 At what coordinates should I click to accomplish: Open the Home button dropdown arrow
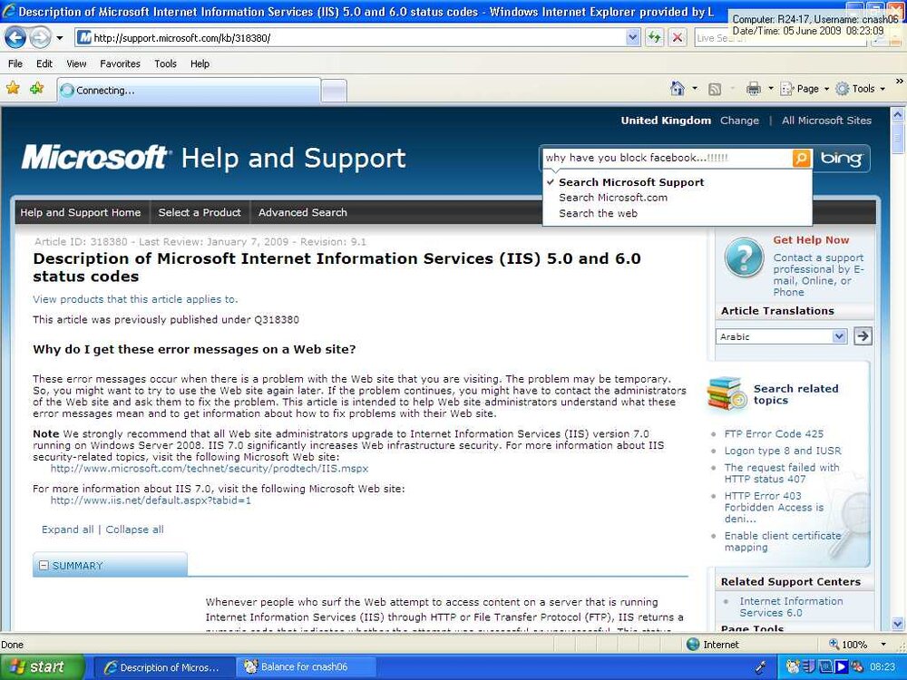click(x=695, y=89)
